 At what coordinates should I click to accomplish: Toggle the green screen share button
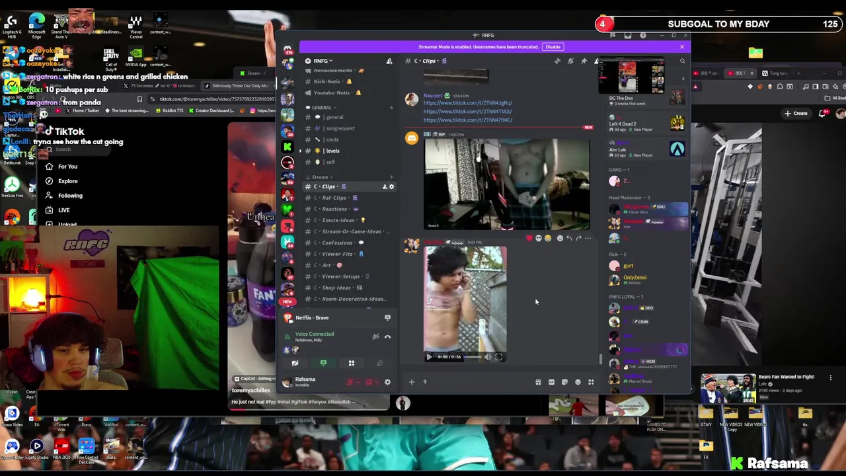click(323, 363)
